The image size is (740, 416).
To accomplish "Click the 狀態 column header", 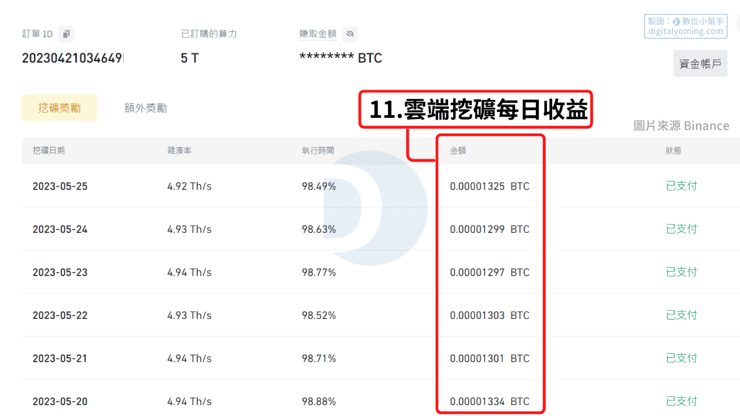I will click(674, 151).
